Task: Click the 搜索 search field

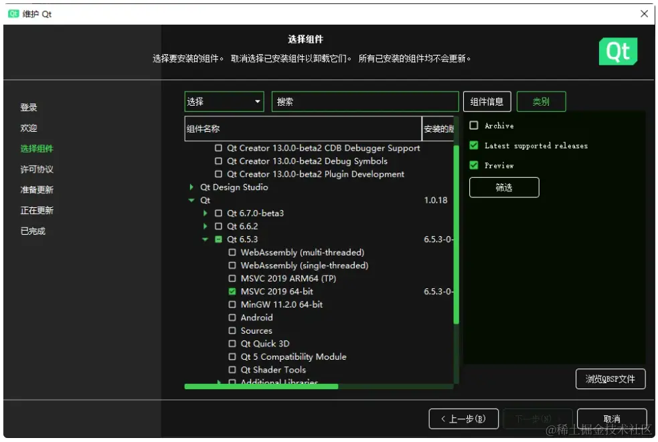Action: (x=365, y=102)
